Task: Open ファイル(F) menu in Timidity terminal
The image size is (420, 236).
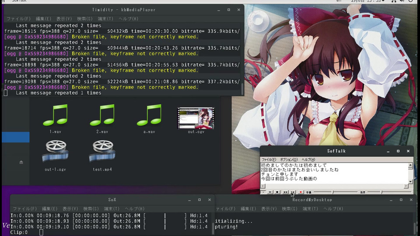Action: (x=18, y=19)
